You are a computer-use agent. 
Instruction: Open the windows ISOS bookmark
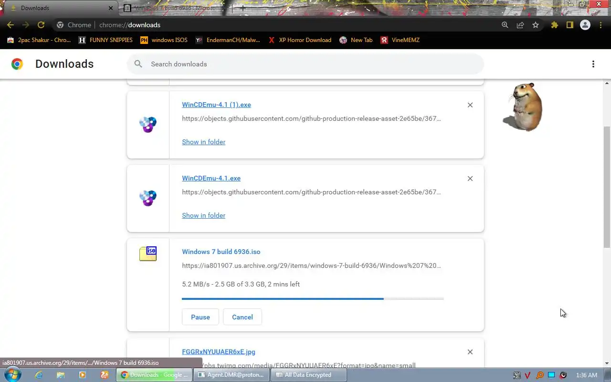pos(164,40)
